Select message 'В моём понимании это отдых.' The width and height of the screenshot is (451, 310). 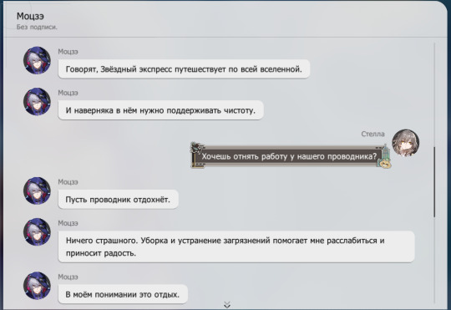pyautogui.click(x=123, y=294)
